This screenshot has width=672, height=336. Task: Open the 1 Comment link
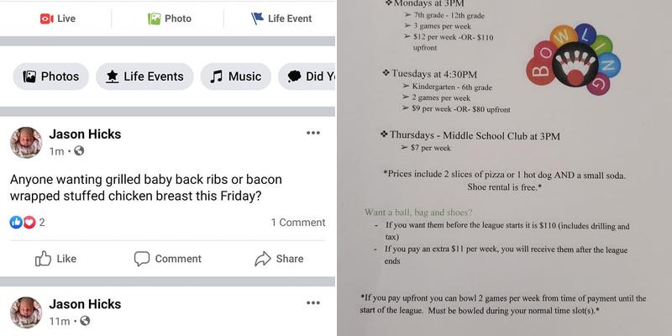point(297,223)
